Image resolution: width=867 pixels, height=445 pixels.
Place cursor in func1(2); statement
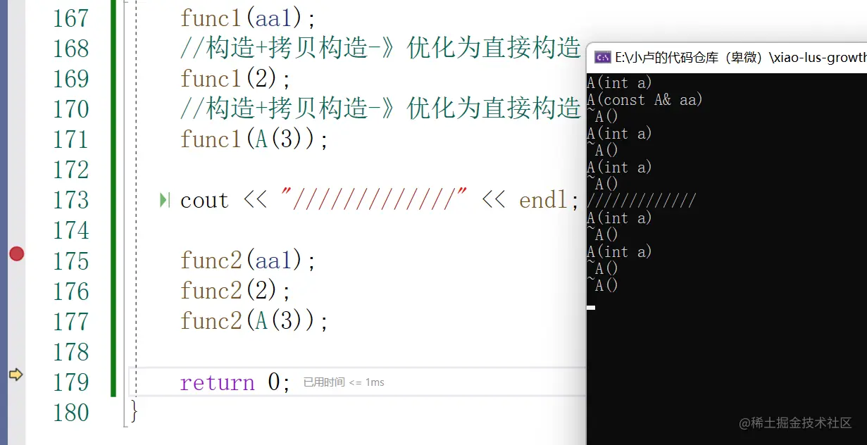point(235,78)
